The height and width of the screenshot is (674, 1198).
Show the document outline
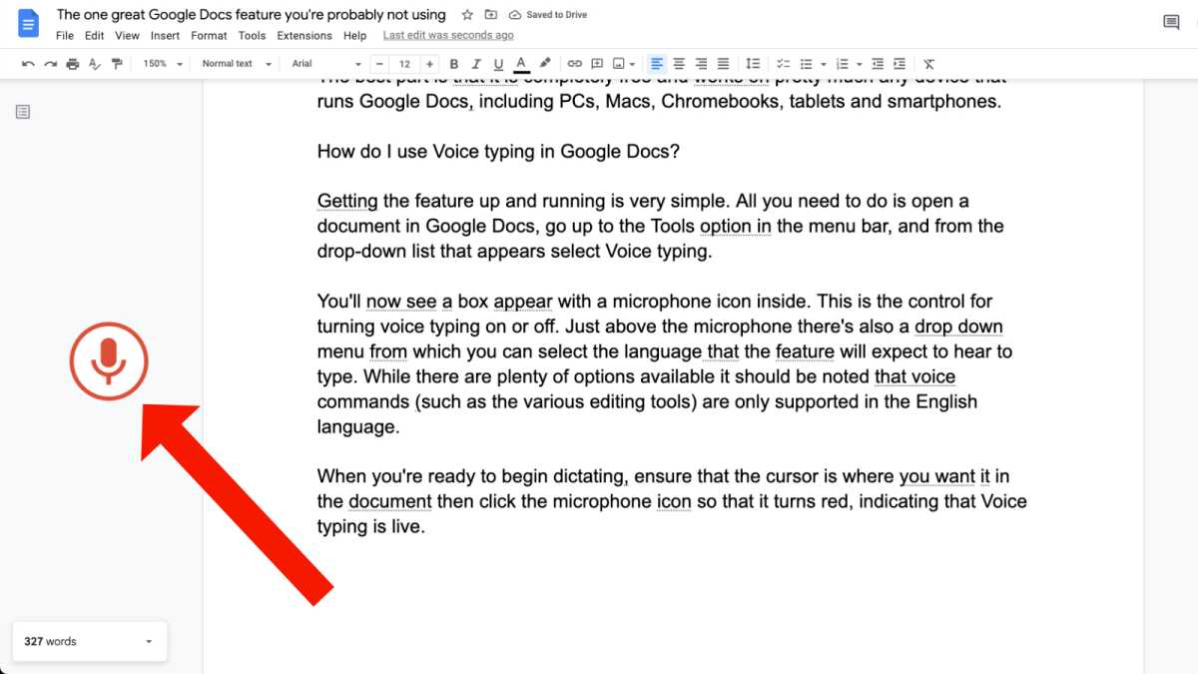23,112
